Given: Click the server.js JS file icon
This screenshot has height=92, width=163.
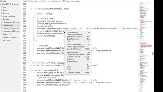Looking at the screenshot, I should tap(2, 40).
